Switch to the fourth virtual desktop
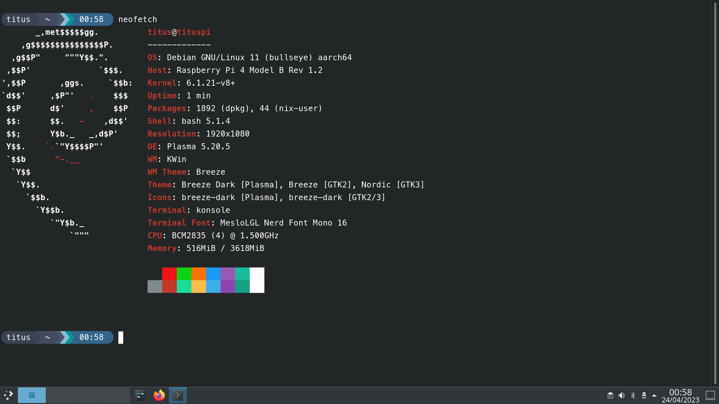 tap(116, 395)
